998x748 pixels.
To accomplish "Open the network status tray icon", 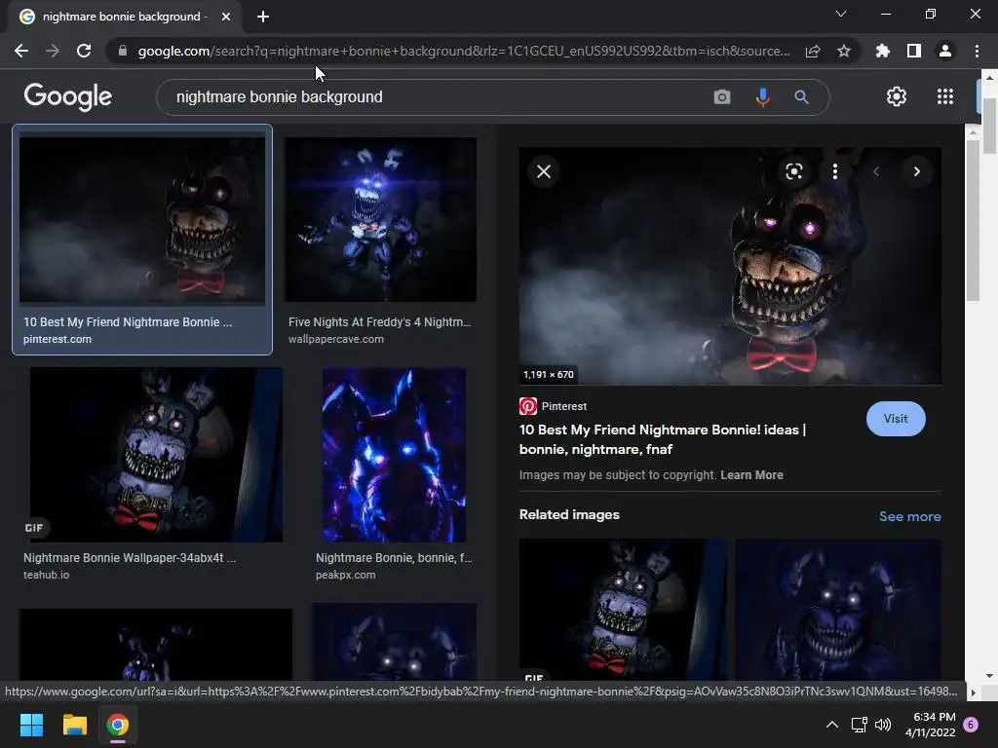I will coord(860,725).
